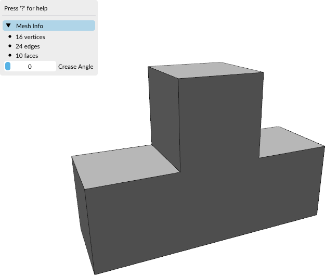Click the bullet beside 16 vertices
This screenshot has height=275, width=325.
tap(10, 37)
